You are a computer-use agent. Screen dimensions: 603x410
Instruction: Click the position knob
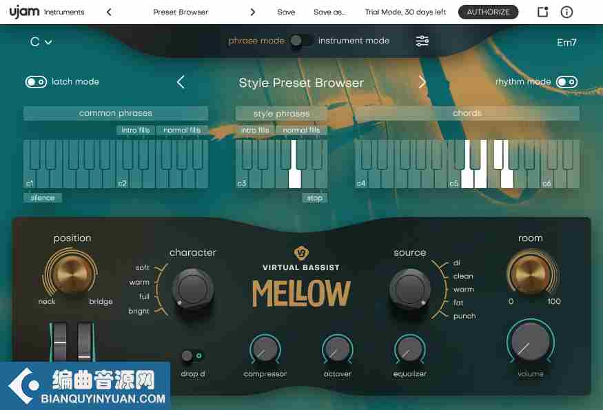coord(70,274)
